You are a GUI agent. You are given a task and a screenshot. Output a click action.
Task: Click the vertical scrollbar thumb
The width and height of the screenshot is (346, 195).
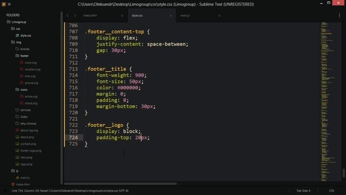pyautogui.click(x=344, y=173)
